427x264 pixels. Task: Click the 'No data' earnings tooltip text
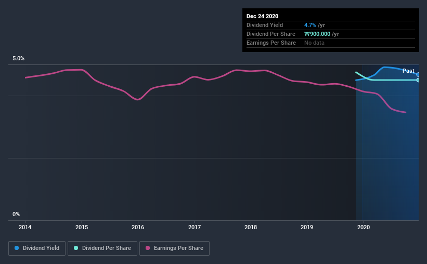click(x=314, y=43)
